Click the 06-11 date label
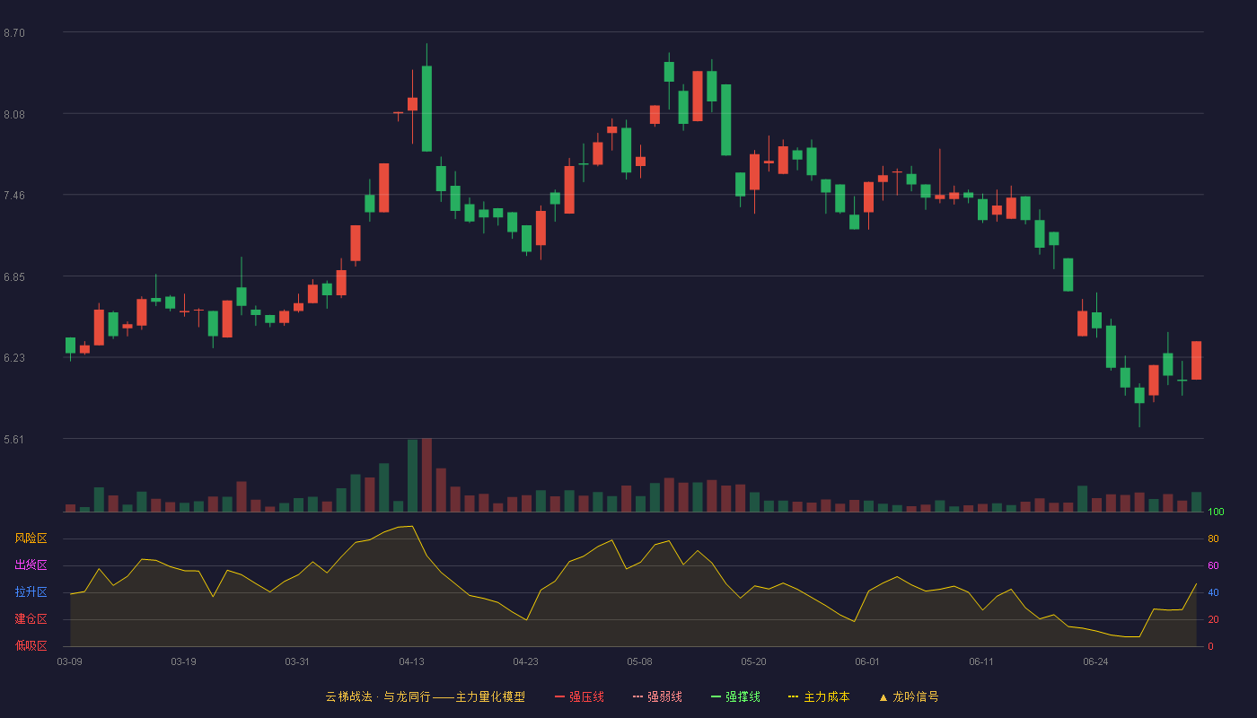1257x718 pixels. click(x=981, y=661)
